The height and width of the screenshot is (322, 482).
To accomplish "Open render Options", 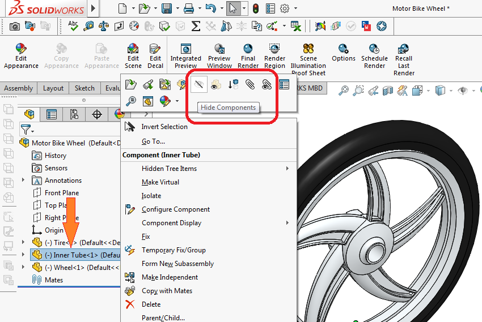I will (x=344, y=52).
